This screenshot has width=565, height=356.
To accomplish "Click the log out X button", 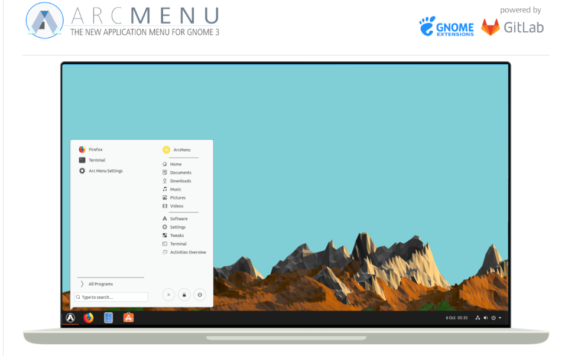I will click(168, 295).
